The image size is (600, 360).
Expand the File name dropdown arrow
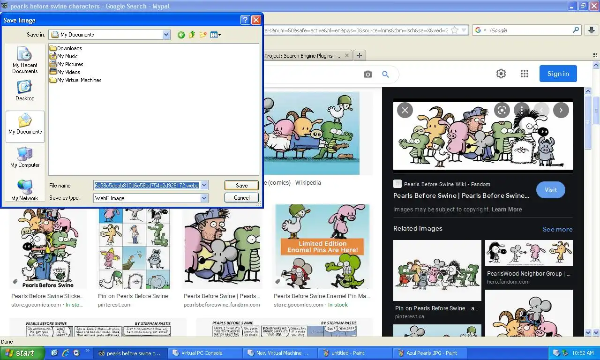click(x=204, y=185)
